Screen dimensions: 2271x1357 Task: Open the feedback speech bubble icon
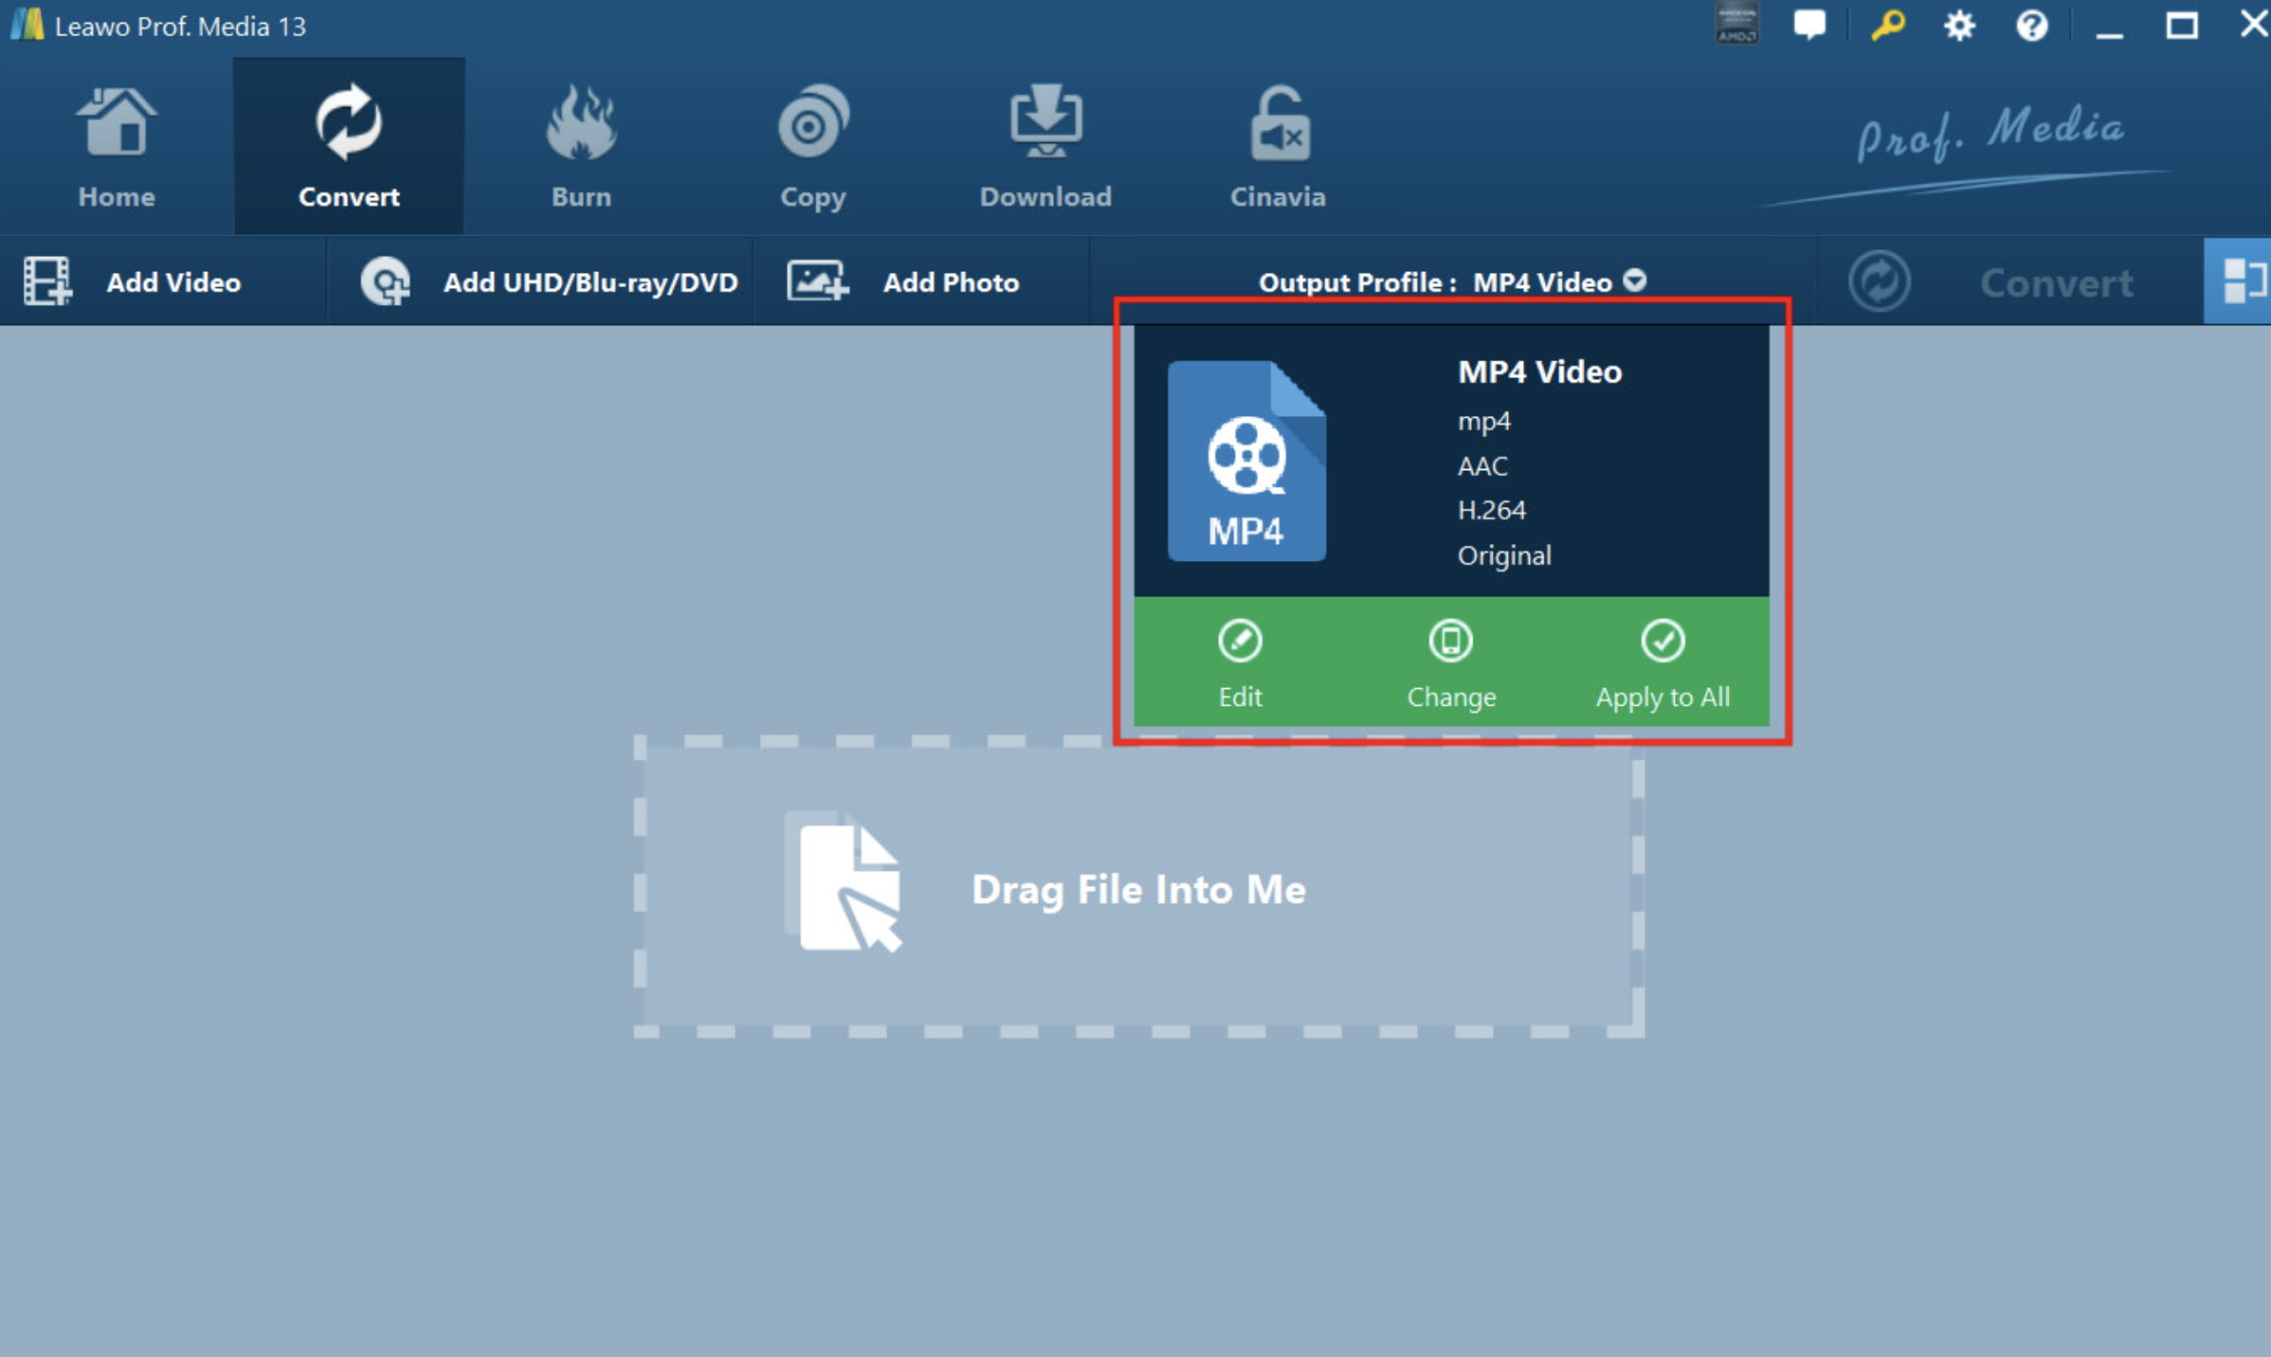point(1809,25)
